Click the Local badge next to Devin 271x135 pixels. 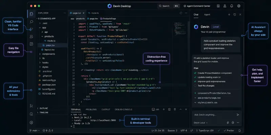pyautogui.click(x=216, y=27)
